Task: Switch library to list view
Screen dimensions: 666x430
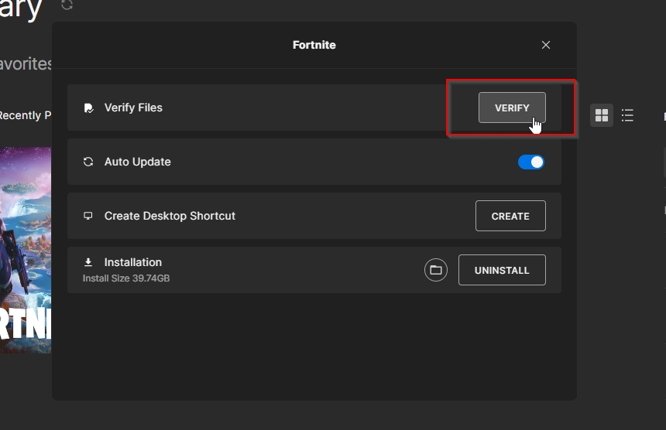Action: 627,115
